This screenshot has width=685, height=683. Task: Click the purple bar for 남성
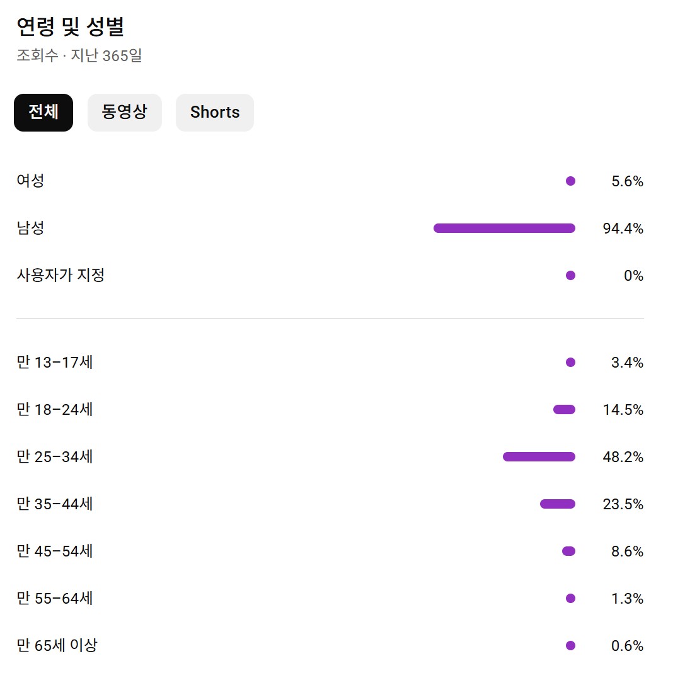[504, 229]
